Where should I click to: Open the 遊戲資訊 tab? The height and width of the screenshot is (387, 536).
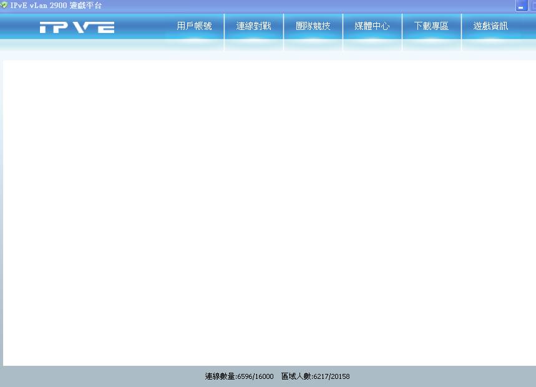[x=490, y=26]
